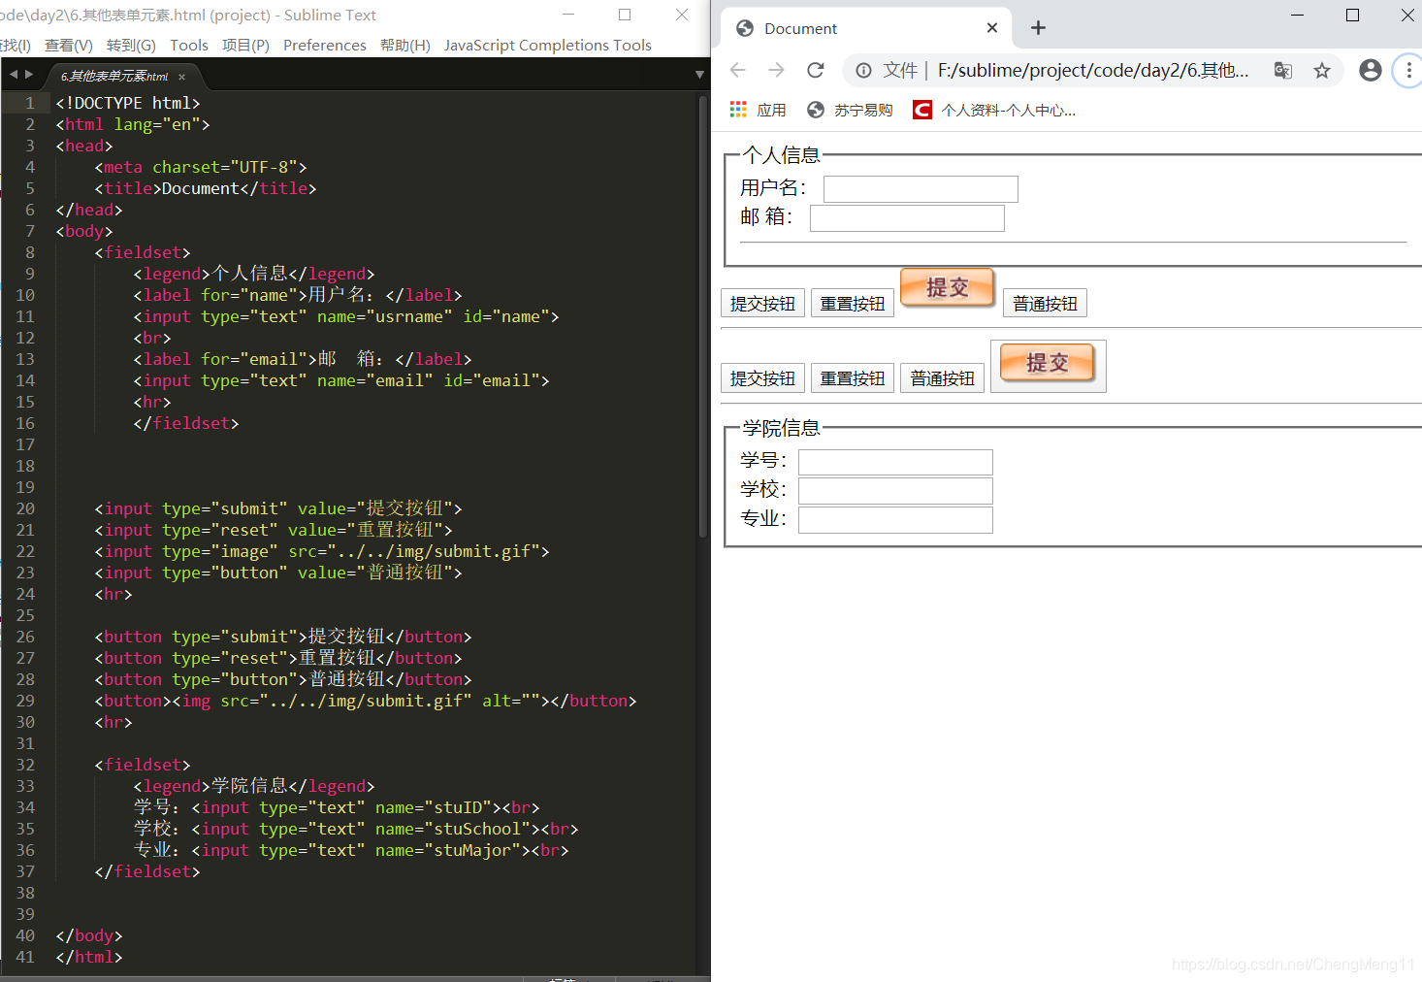Focus the 学校 text input
Image resolution: width=1422 pixels, height=982 pixels.
[x=895, y=491]
